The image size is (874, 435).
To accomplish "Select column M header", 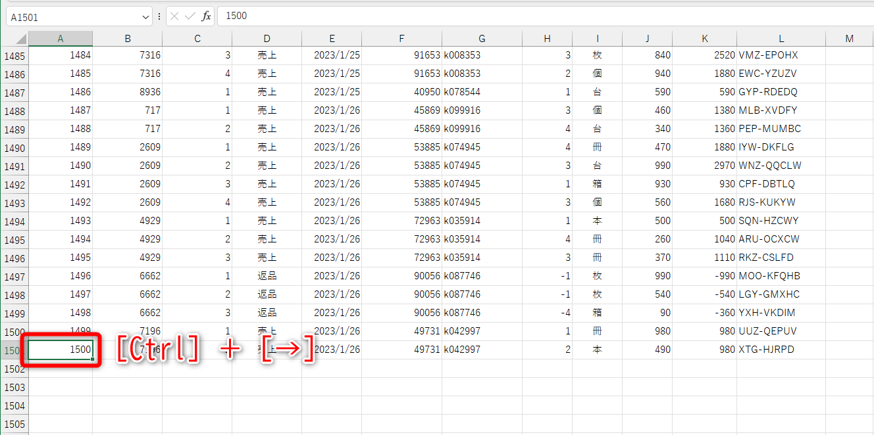I will 850,39.
